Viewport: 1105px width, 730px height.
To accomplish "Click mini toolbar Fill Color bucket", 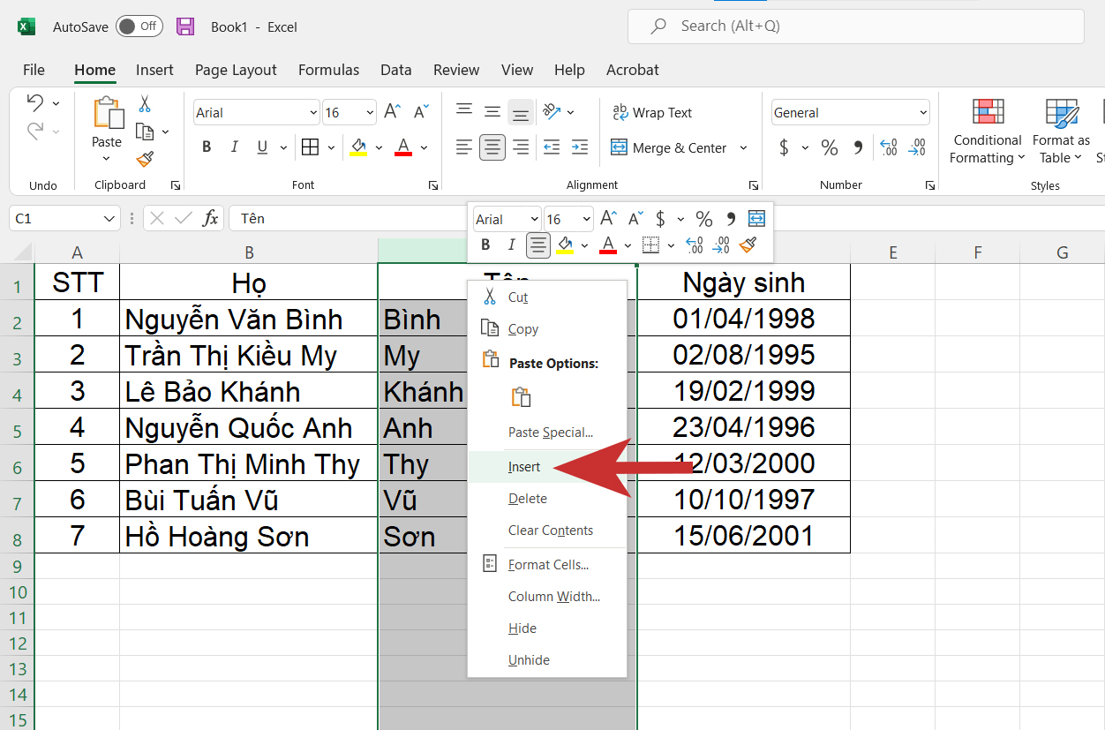I will click(565, 245).
